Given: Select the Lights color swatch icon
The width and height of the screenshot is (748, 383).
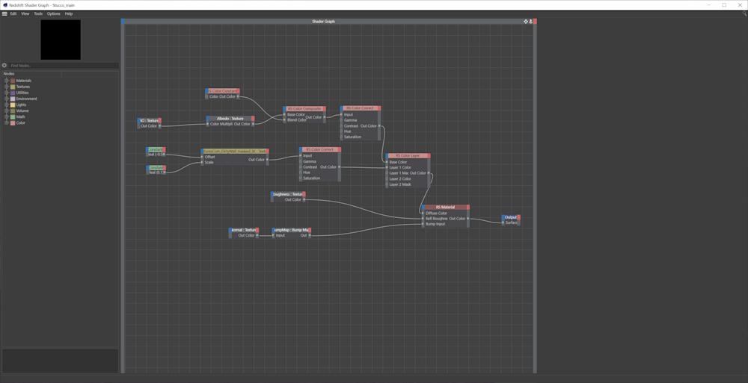Looking at the screenshot, I should click(13, 105).
